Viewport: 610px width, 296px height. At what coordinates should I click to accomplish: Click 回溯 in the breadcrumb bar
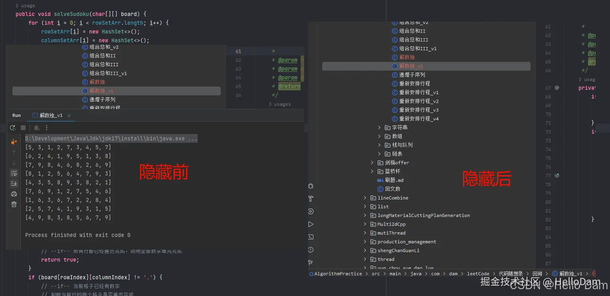(537, 274)
